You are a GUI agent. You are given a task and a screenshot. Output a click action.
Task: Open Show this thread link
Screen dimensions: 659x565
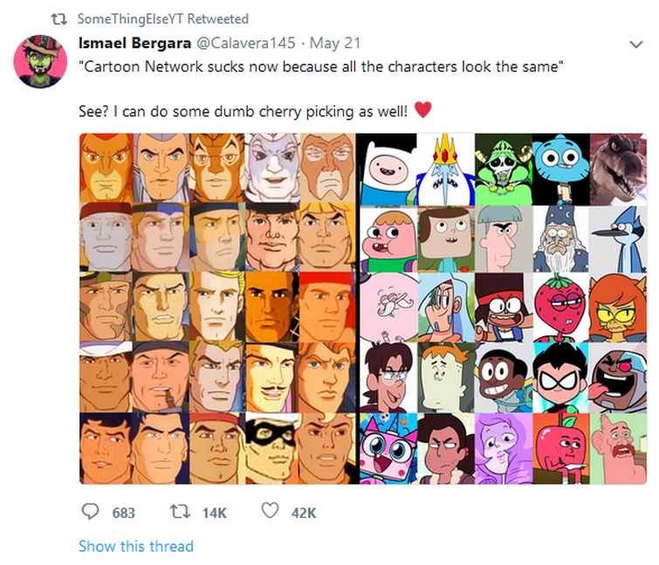tap(135, 546)
